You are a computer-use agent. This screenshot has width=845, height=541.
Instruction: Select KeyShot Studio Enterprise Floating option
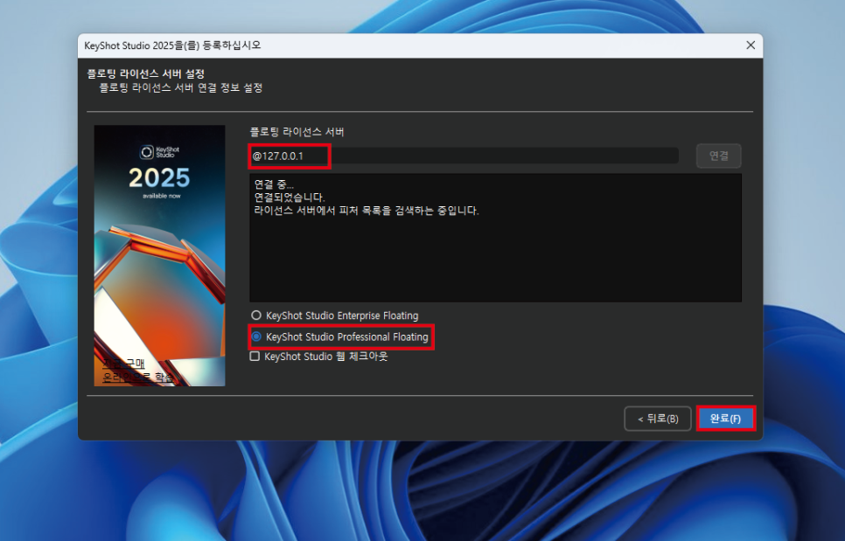pos(335,316)
